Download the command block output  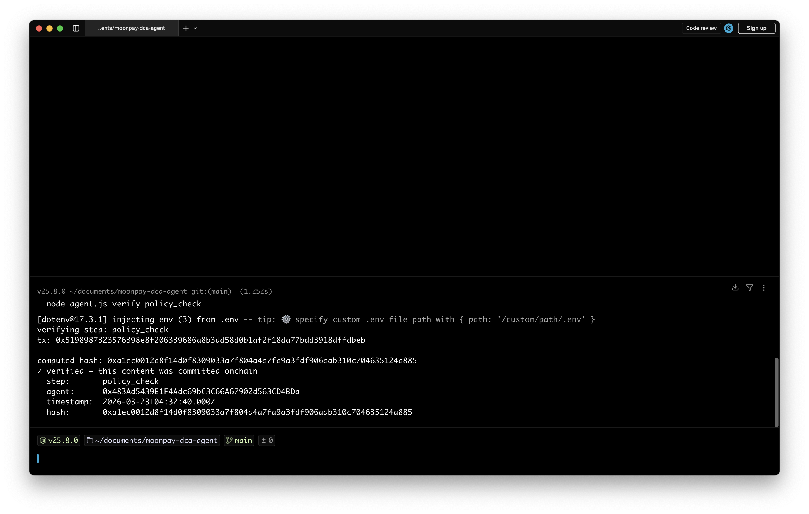point(735,287)
